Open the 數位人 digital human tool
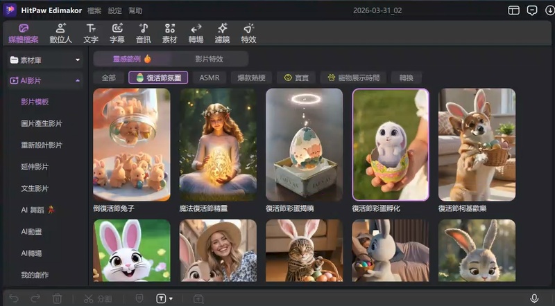The image size is (555, 306). point(61,34)
